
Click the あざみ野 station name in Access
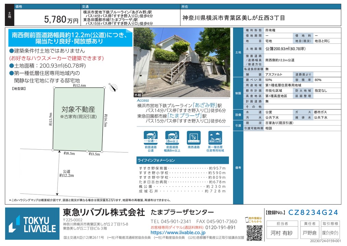coord(207,106)
